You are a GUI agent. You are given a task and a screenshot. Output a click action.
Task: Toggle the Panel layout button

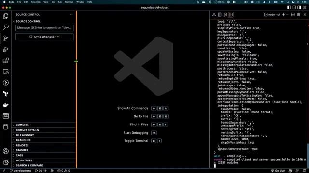(x=294, y=8)
